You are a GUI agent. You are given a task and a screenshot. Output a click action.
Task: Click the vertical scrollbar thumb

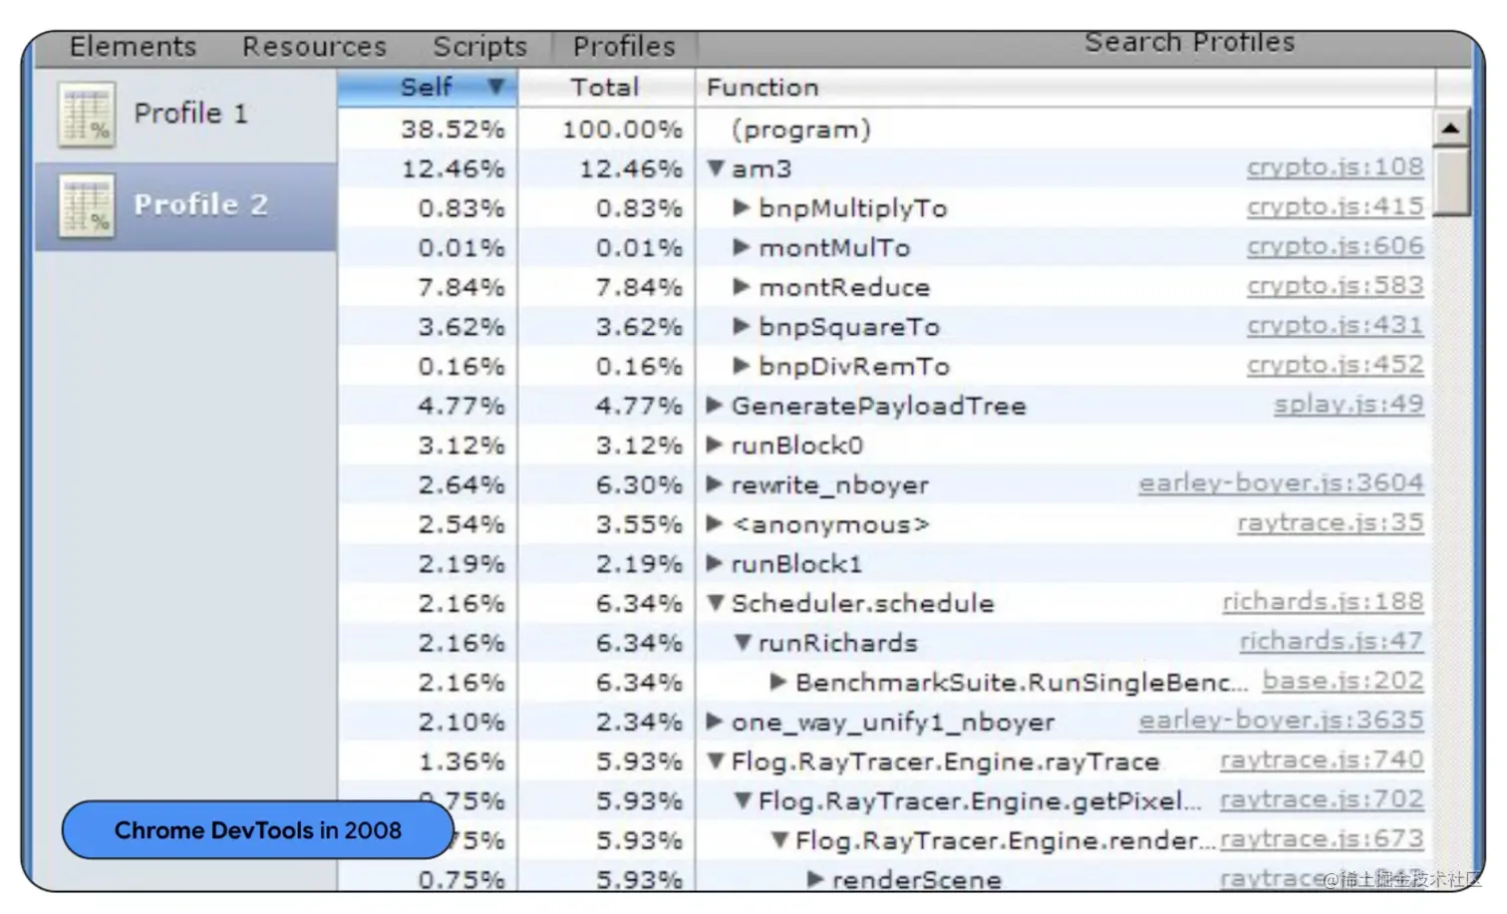pos(1452,181)
